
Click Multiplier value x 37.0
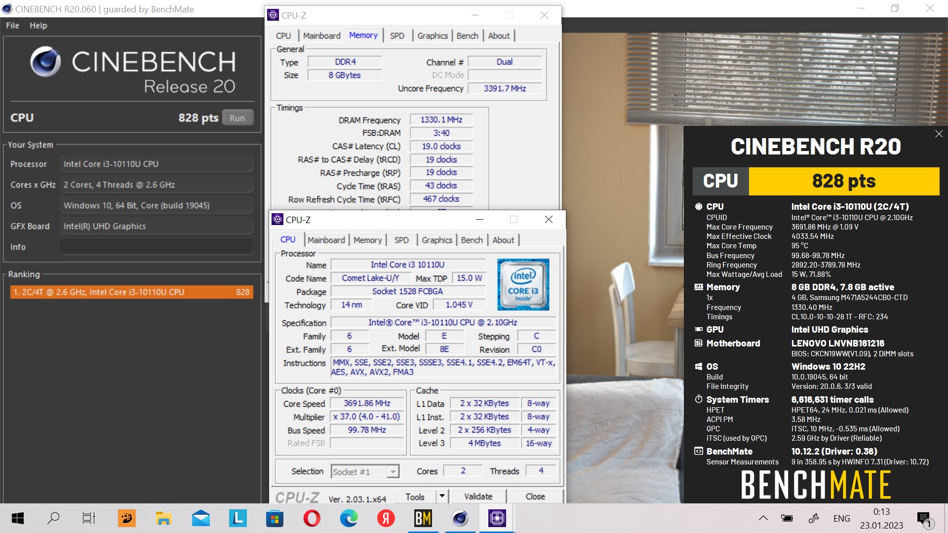367,417
